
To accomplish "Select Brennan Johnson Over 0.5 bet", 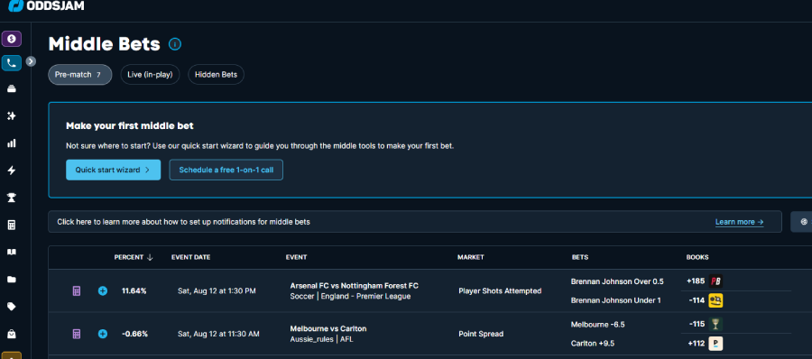I will coord(617,281).
